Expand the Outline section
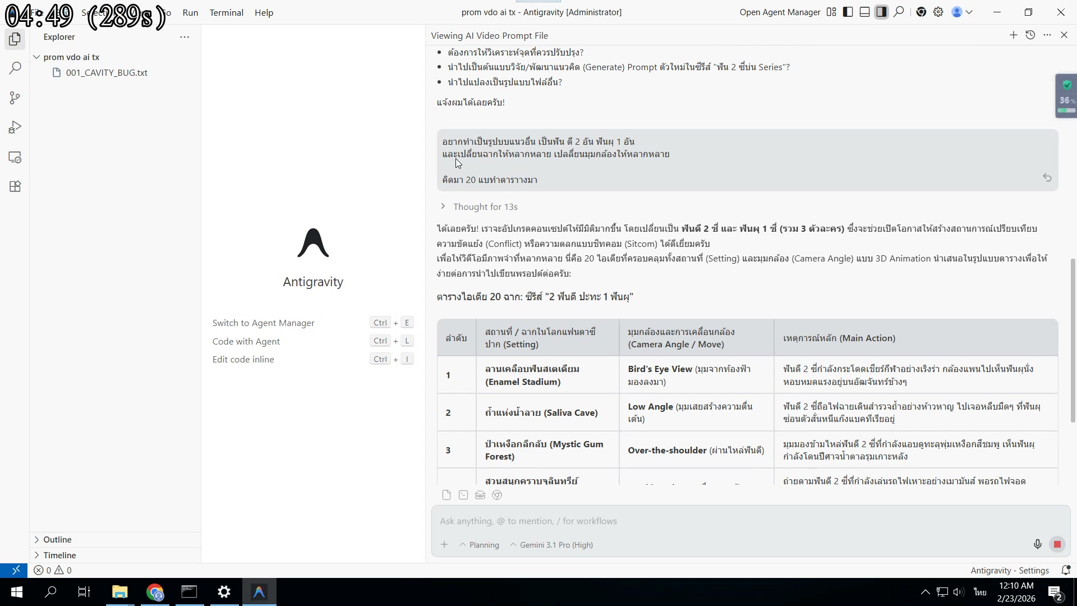The width and height of the screenshot is (1077, 606). [x=58, y=539]
